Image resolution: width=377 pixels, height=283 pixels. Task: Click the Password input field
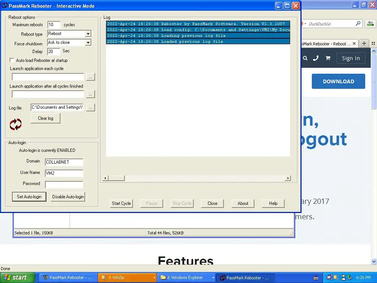pos(64,184)
